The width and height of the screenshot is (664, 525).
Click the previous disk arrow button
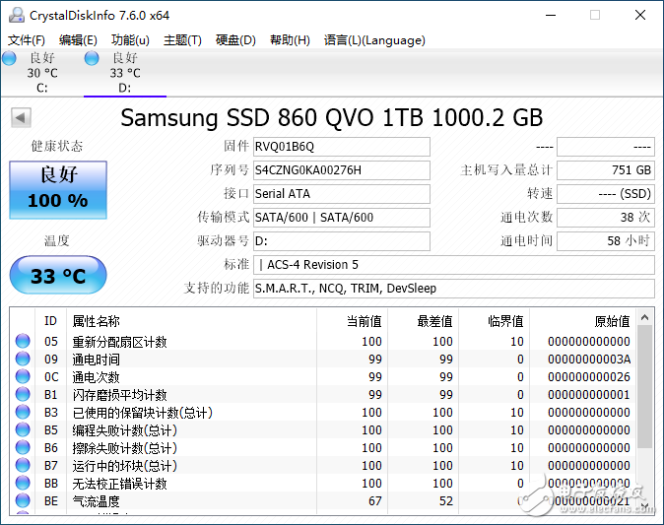tap(21, 117)
